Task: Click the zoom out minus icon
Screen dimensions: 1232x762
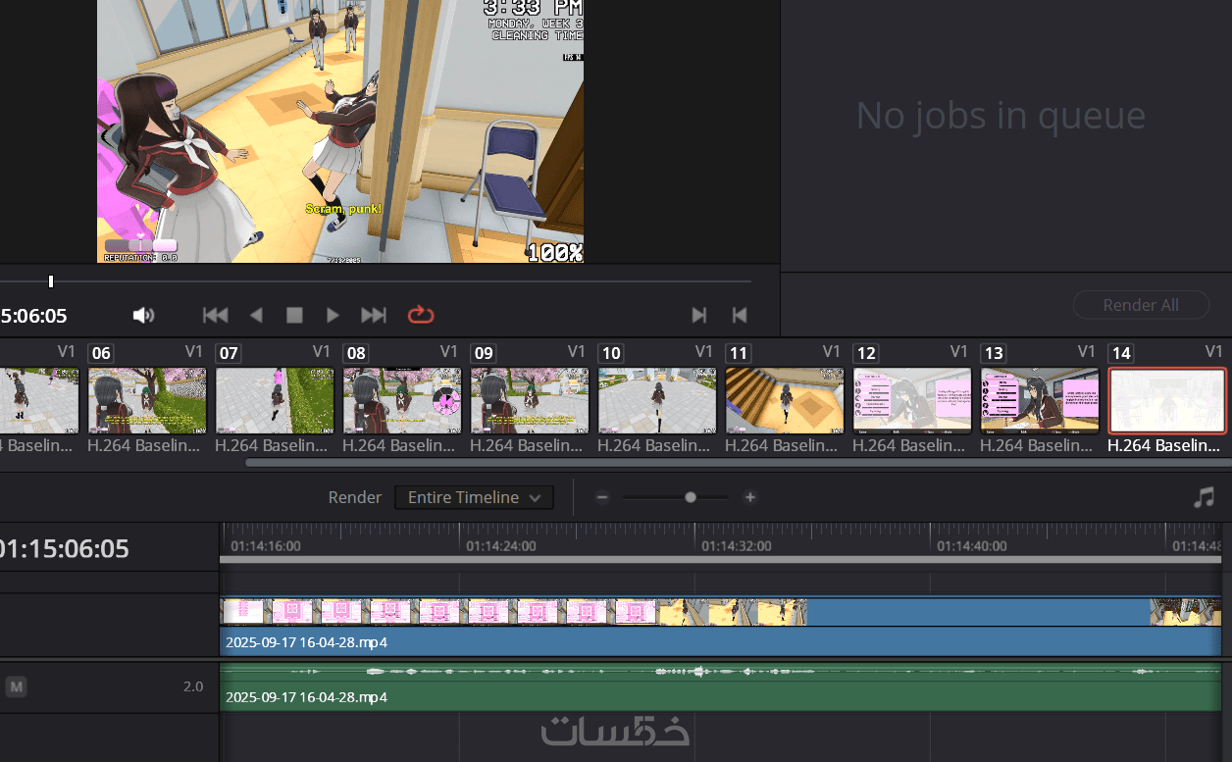Action: (x=602, y=497)
